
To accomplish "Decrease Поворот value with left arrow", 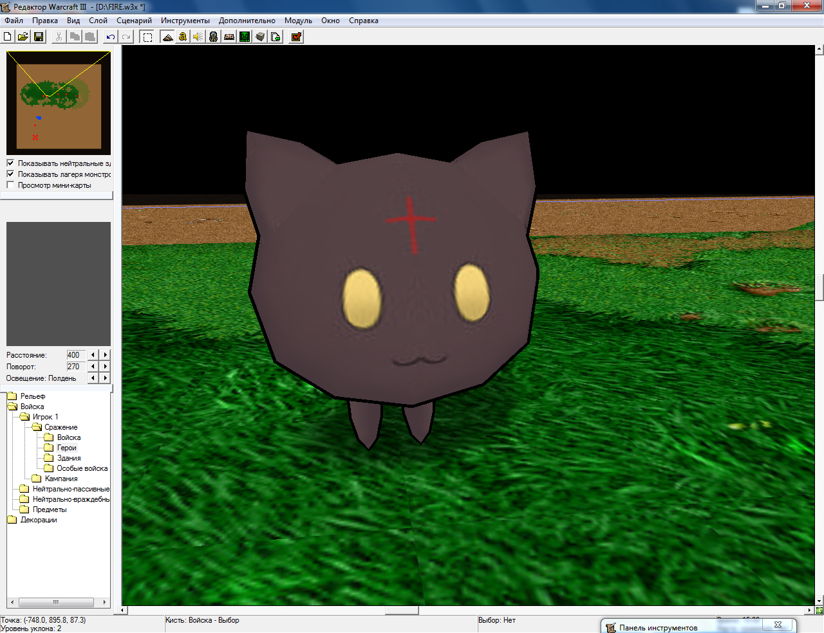I will 93,366.
